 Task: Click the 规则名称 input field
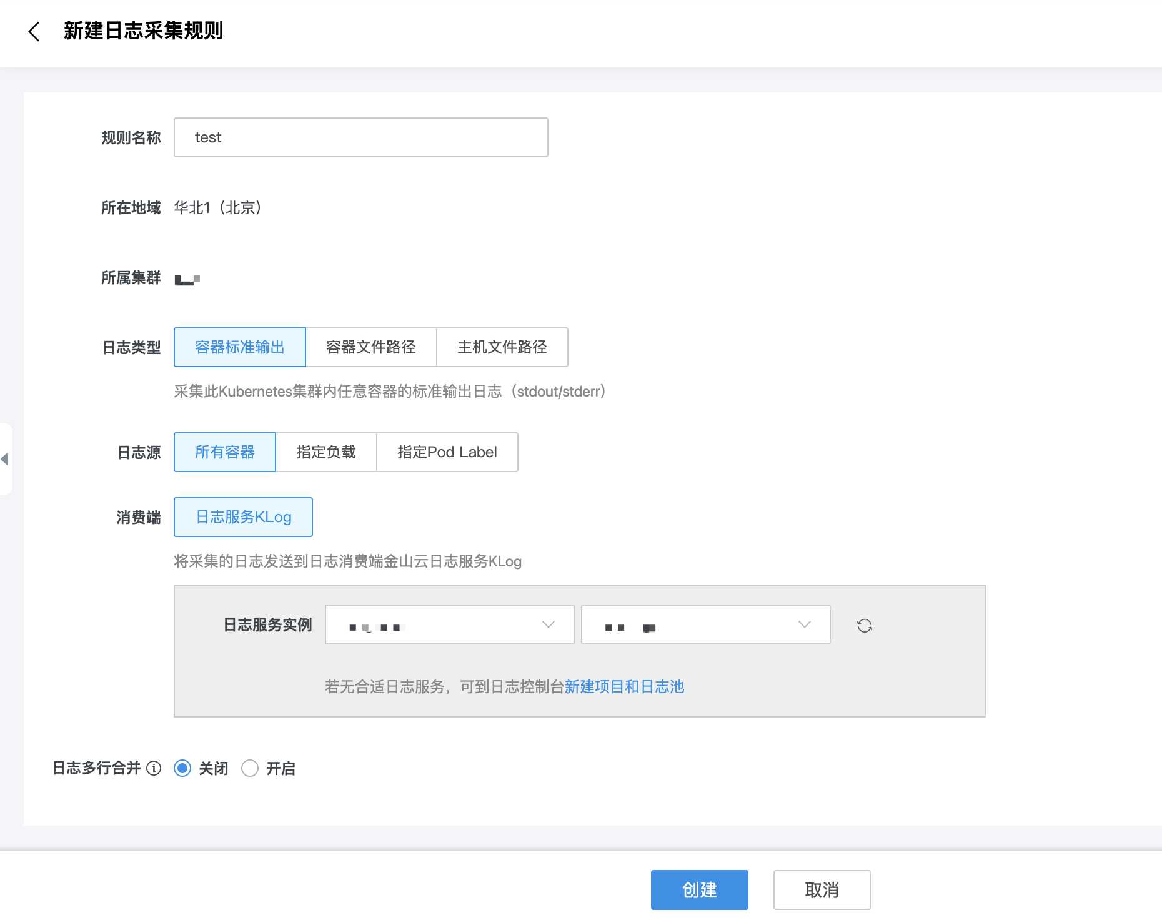361,137
